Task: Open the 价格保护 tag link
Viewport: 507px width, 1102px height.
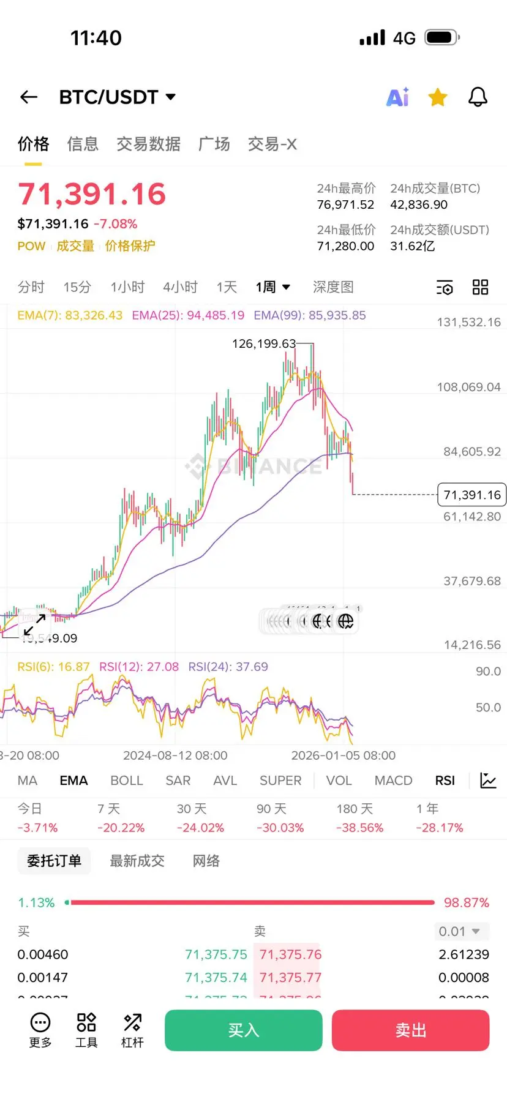Action: (x=130, y=246)
